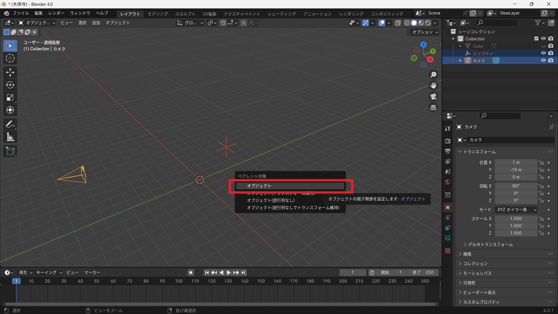The image size is (558, 314).
Task: Click the 終了 frame field 250
Action: tap(423, 272)
